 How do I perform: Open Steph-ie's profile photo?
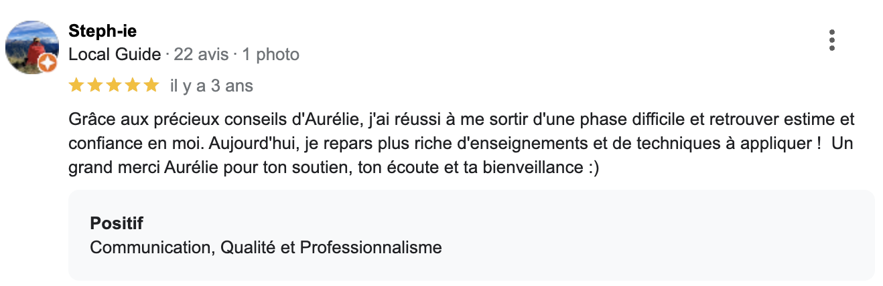pos(31,46)
